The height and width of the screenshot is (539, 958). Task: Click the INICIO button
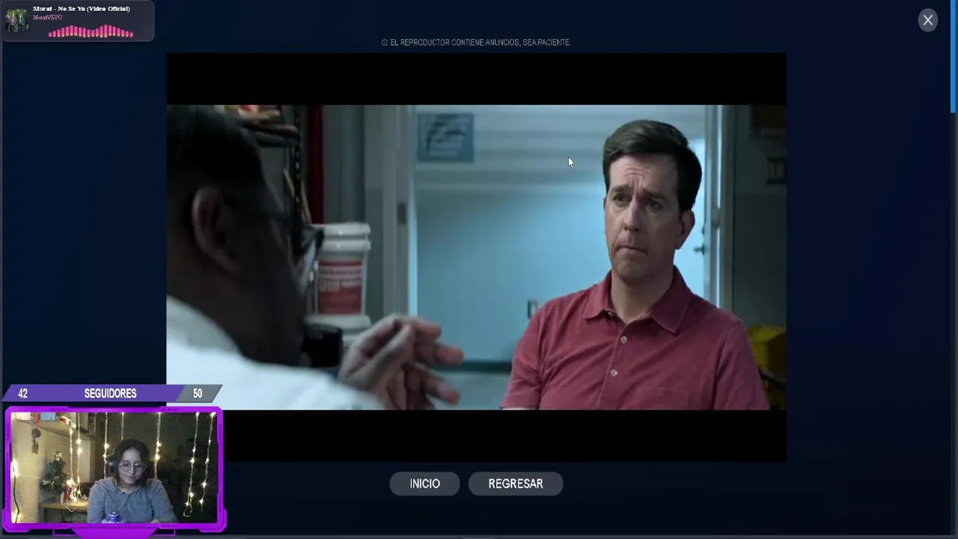(424, 484)
